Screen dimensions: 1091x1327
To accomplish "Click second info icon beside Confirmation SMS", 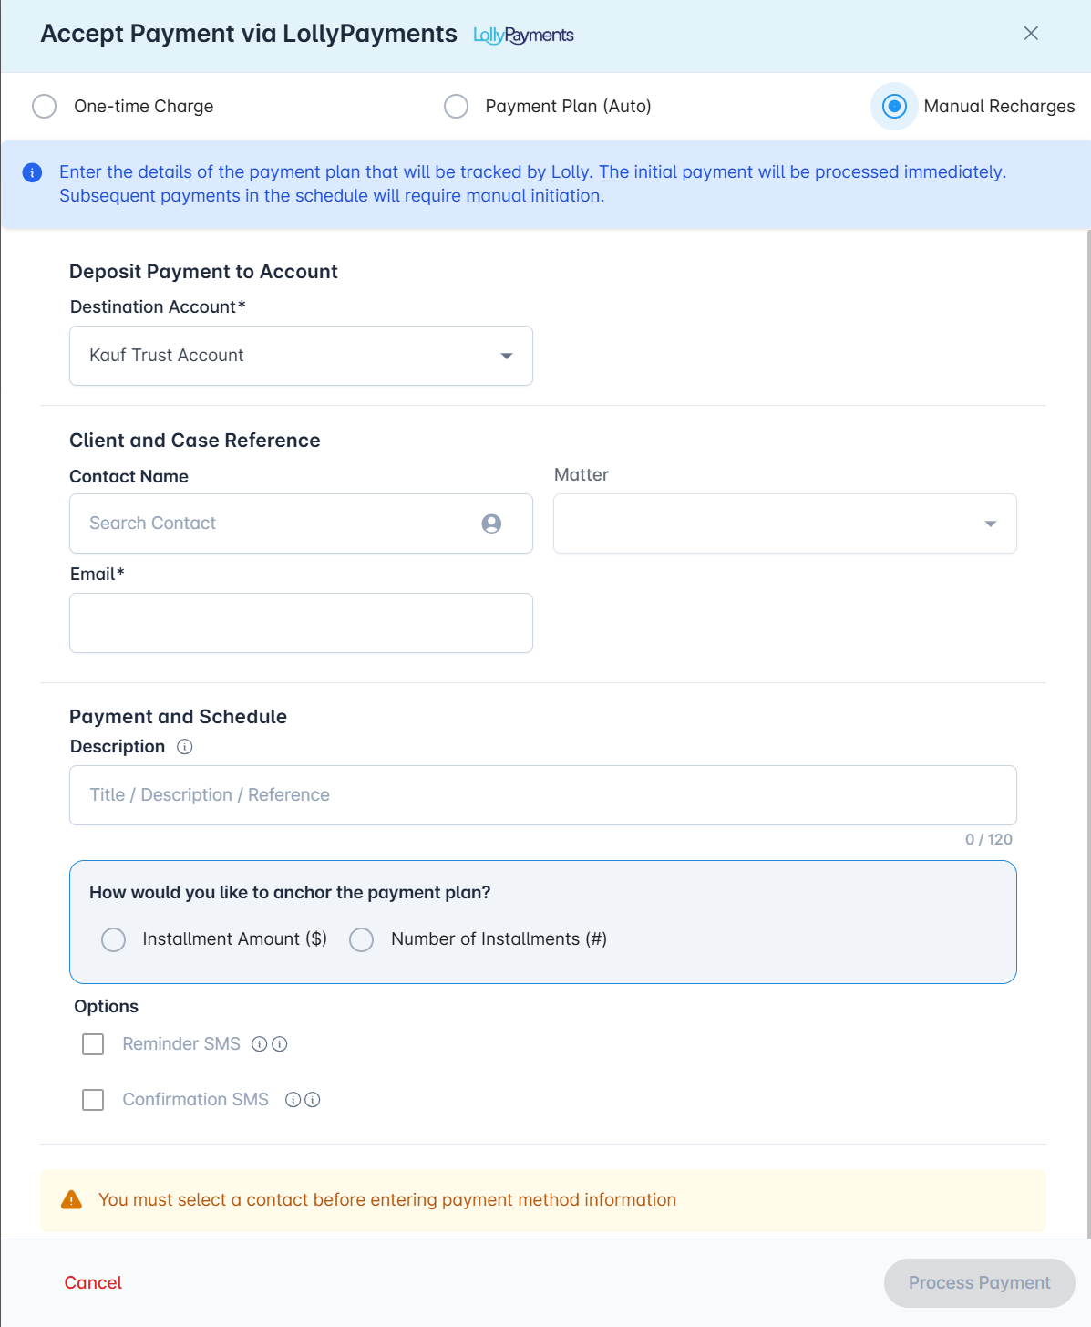I will click(x=313, y=1100).
